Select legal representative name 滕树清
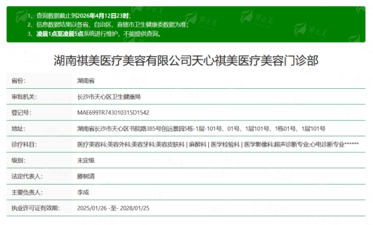 86,177
